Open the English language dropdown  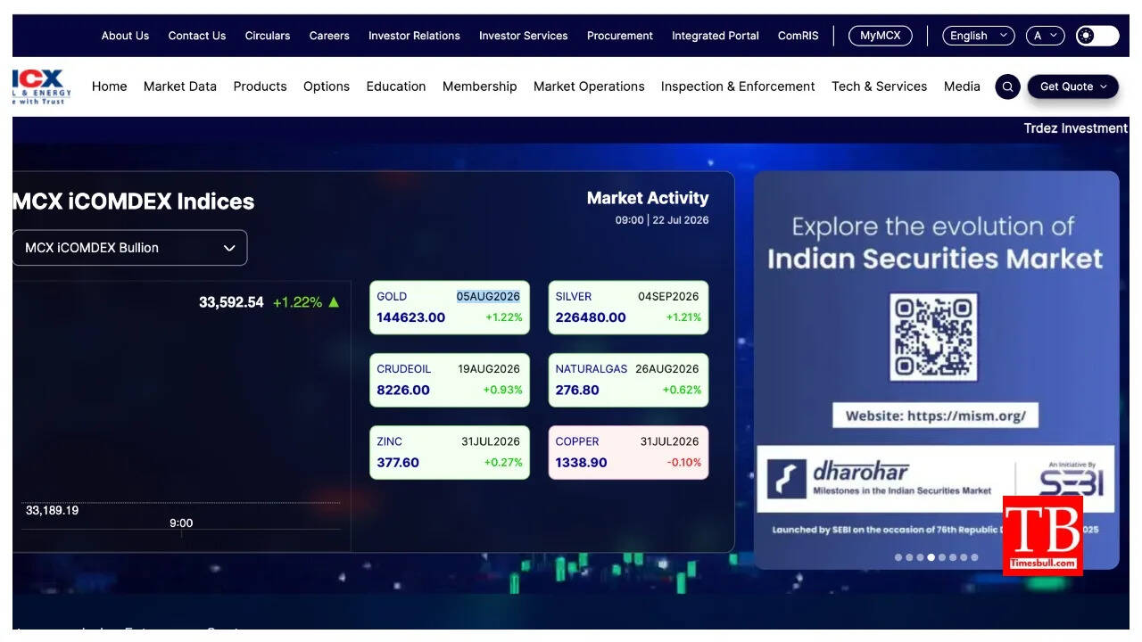(979, 36)
